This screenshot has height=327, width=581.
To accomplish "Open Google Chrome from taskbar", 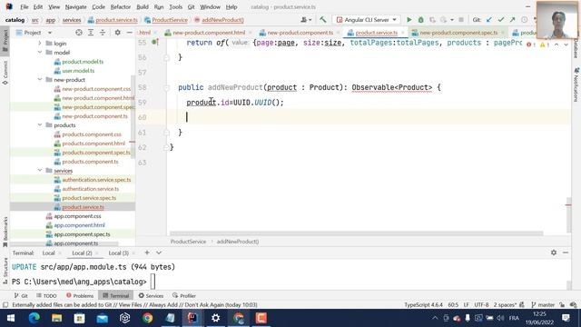I will (147, 318).
